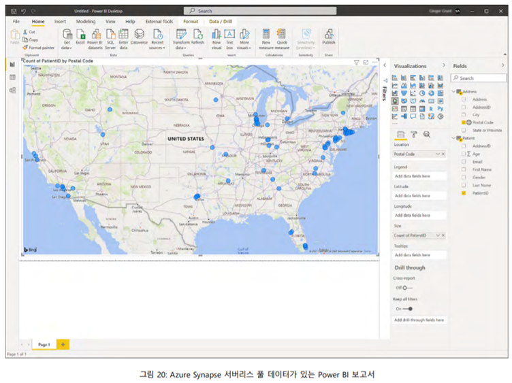Open the Dataverse connector icon
This screenshot has height=383, width=512.
[139, 37]
